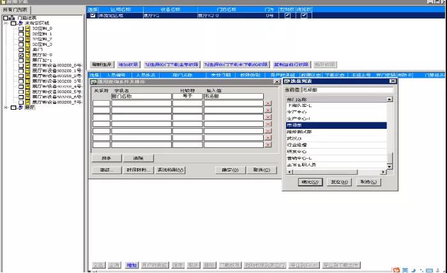Click the red X delete icon on the first query row
Viewport: 447px width, 273px height.
268,103
